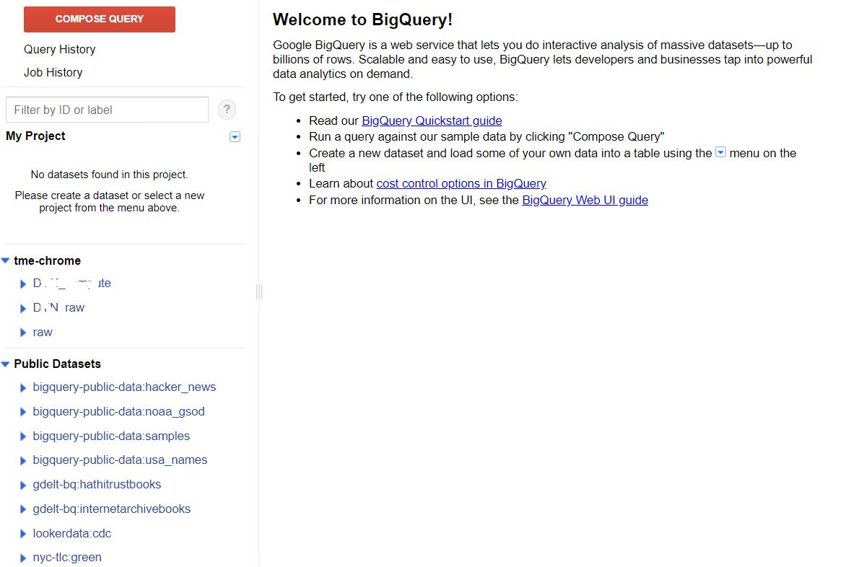Image resolution: width=864 pixels, height=567 pixels.
Task: Select the tme-chrome project name
Action: tap(48, 260)
